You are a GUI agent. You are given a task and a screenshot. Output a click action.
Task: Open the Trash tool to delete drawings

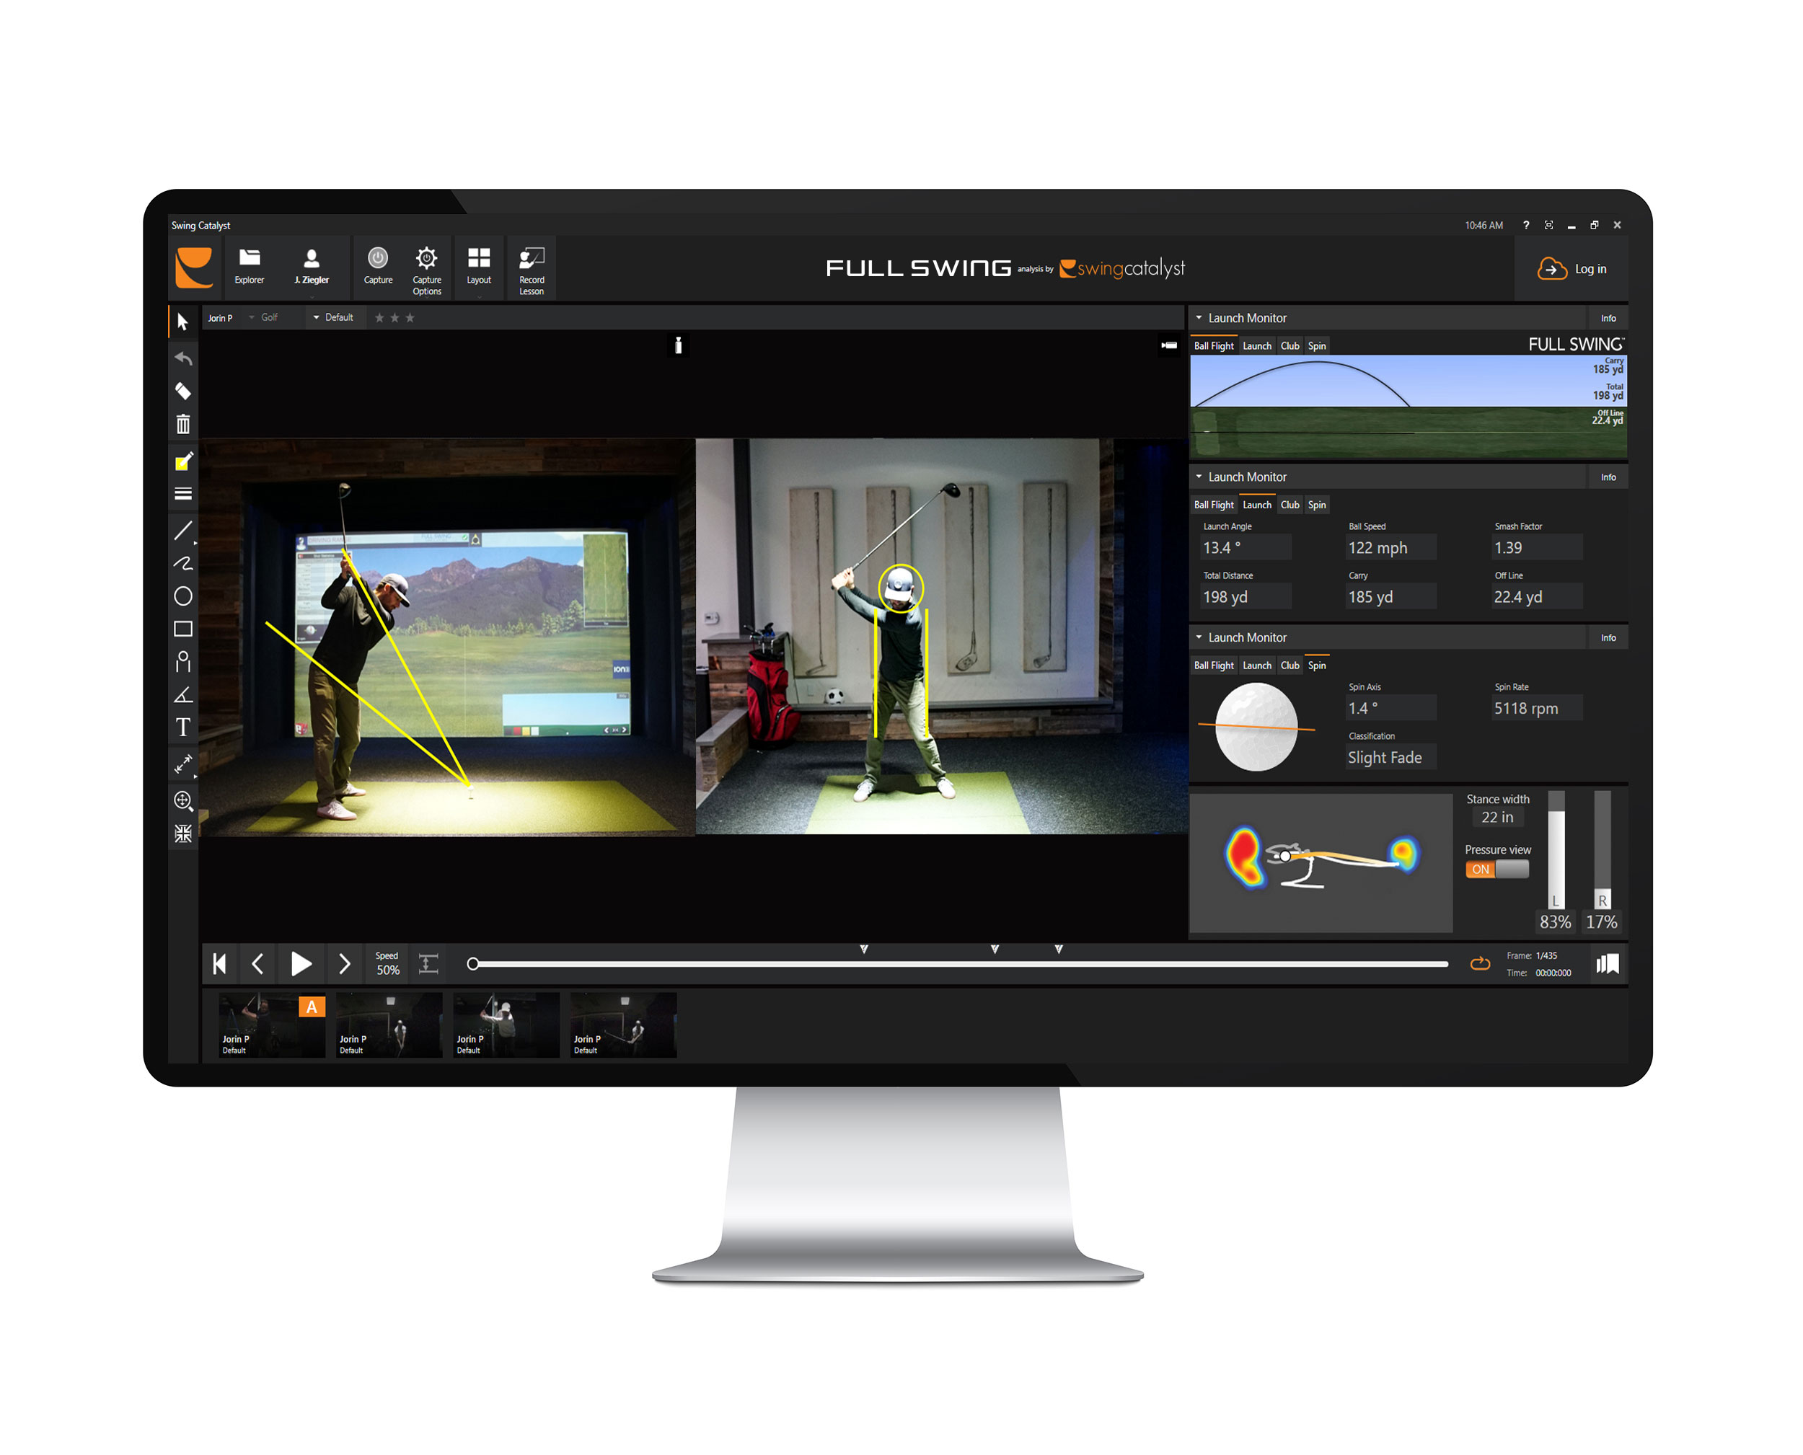tap(184, 425)
